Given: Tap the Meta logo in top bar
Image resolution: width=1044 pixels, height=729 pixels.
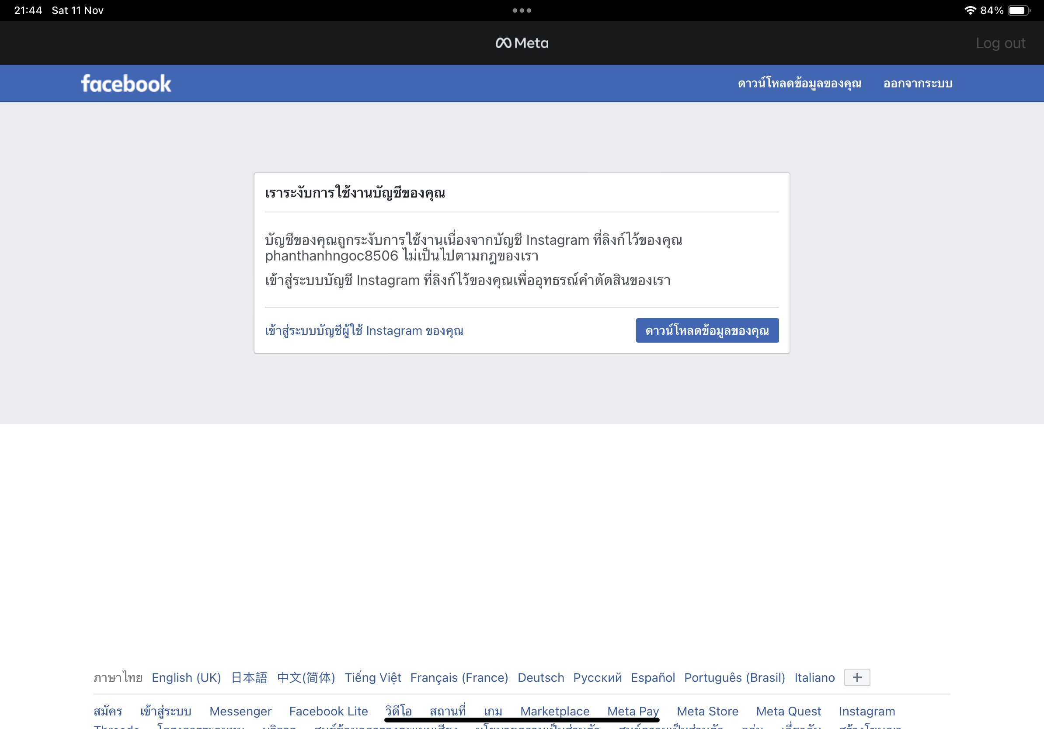Looking at the screenshot, I should point(522,43).
